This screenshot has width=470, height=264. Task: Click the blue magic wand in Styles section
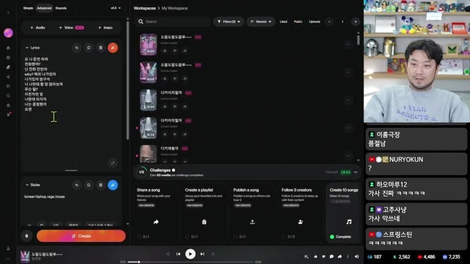[113, 185]
